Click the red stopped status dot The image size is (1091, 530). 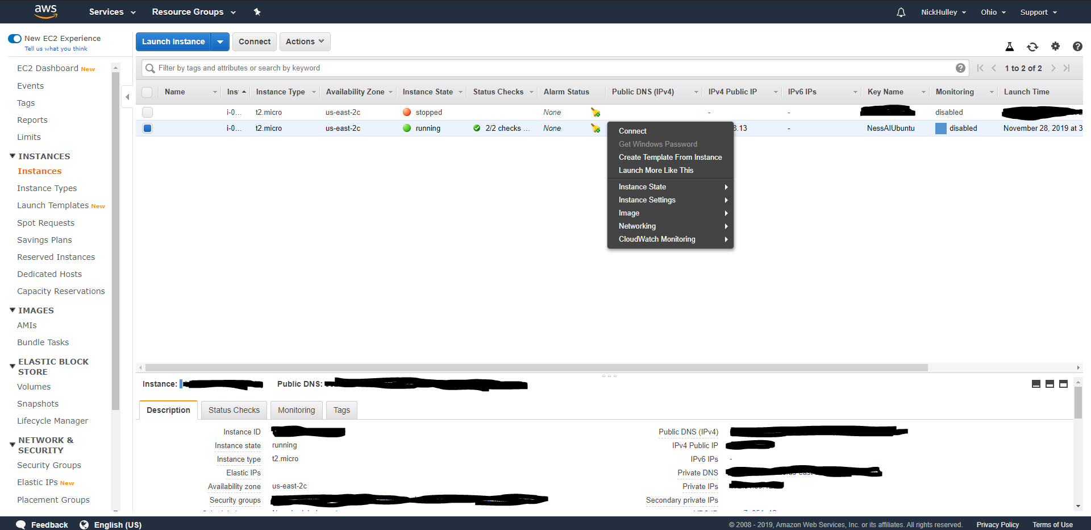point(407,112)
